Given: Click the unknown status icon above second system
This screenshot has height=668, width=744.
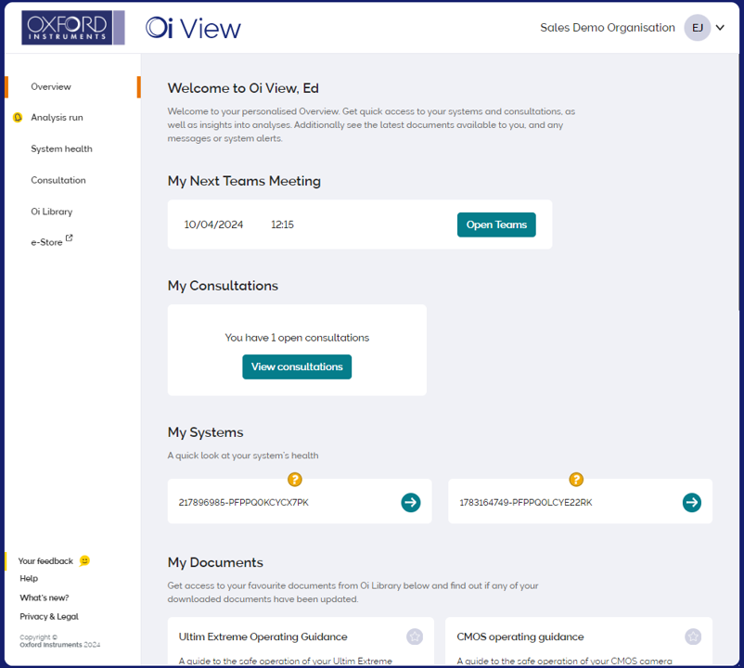Looking at the screenshot, I should click(x=576, y=480).
